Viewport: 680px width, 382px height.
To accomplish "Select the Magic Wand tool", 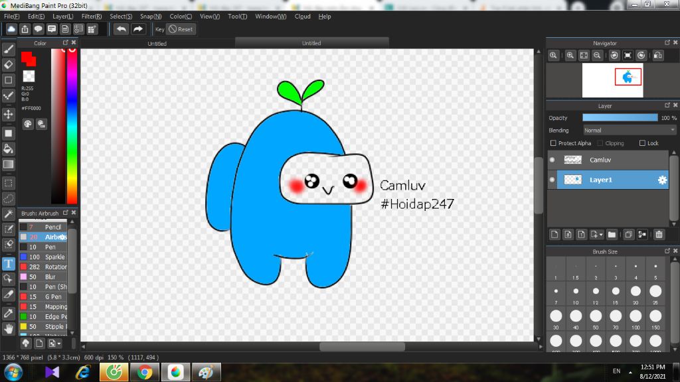I will tap(8, 214).
